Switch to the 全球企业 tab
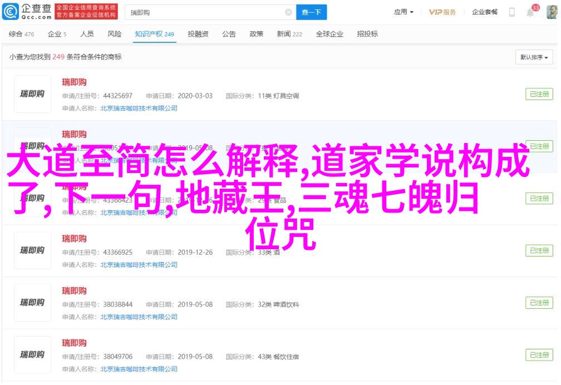561x385 pixels. [x=329, y=34]
